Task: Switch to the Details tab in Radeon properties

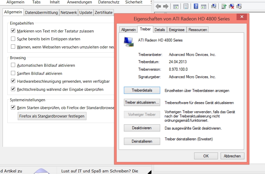Action: pyautogui.click(x=160, y=30)
